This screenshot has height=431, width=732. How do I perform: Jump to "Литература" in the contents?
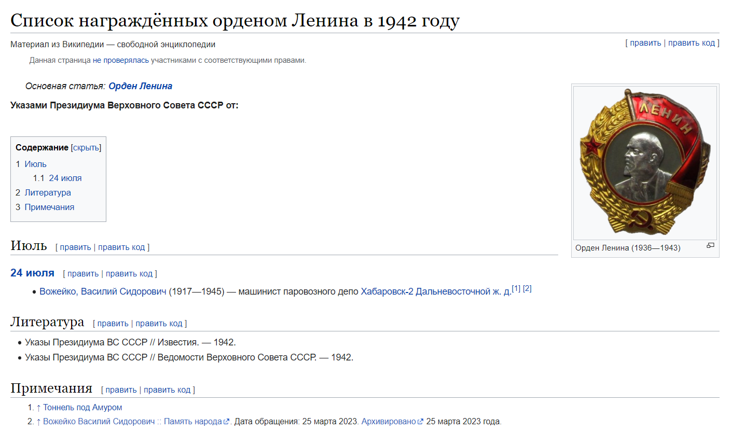tap(48, 192)
